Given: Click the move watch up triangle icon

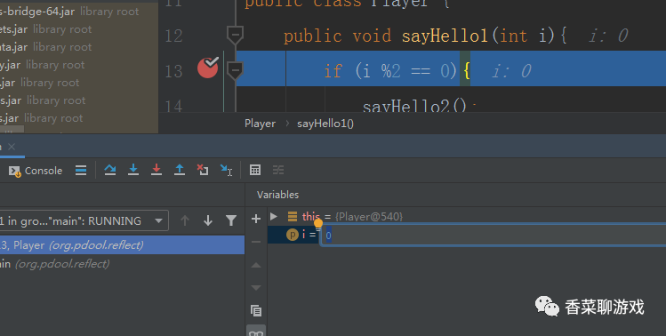Looking at the screenshot, I should pyautogui.click(x=256, y=265).
